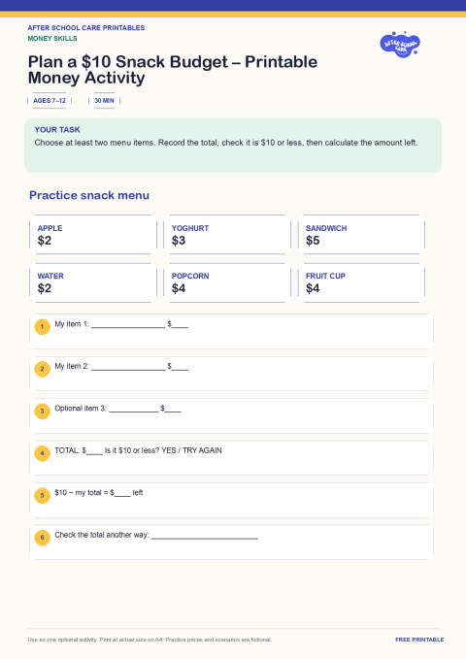The height and width of the screenshot is (659, 466).
Task: Click the After School Care logo
Action: pos(400,44)
